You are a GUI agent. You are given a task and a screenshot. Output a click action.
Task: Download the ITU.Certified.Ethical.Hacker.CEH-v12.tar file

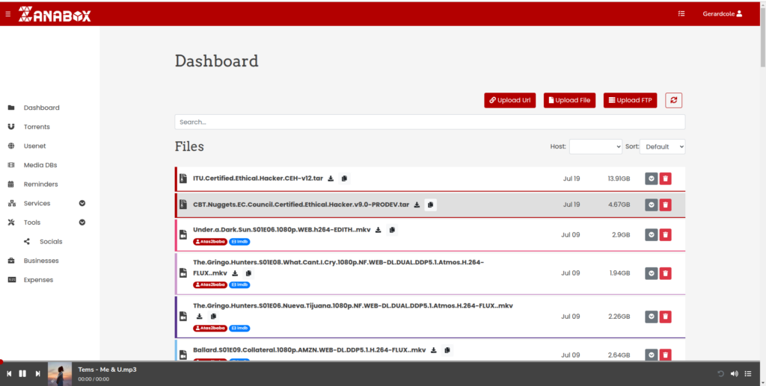(331, 178)
